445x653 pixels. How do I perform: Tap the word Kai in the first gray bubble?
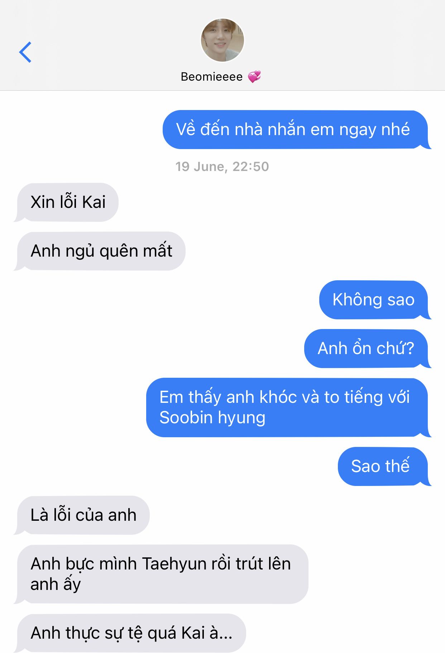[94, 202]
